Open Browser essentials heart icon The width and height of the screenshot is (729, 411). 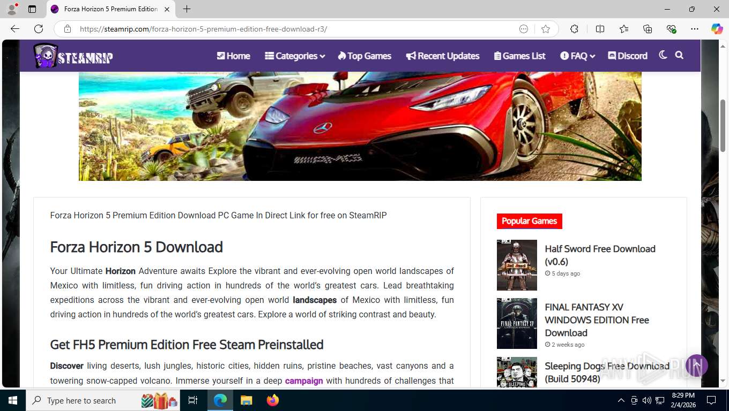(x=671, y=29)
